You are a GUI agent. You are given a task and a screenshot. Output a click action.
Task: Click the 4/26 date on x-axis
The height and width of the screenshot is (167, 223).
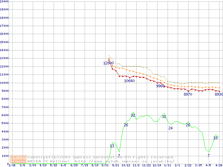[219, 165]
